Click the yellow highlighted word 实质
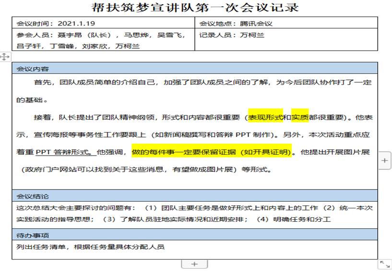The image size is (392, 271). click(x=300, y=117)
